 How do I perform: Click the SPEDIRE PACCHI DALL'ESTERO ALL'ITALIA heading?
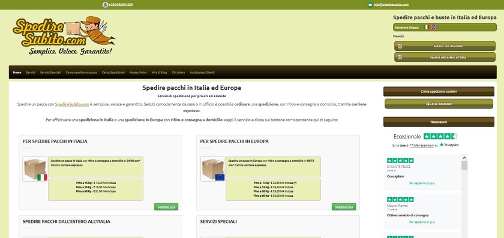click(x=67, y=222)
